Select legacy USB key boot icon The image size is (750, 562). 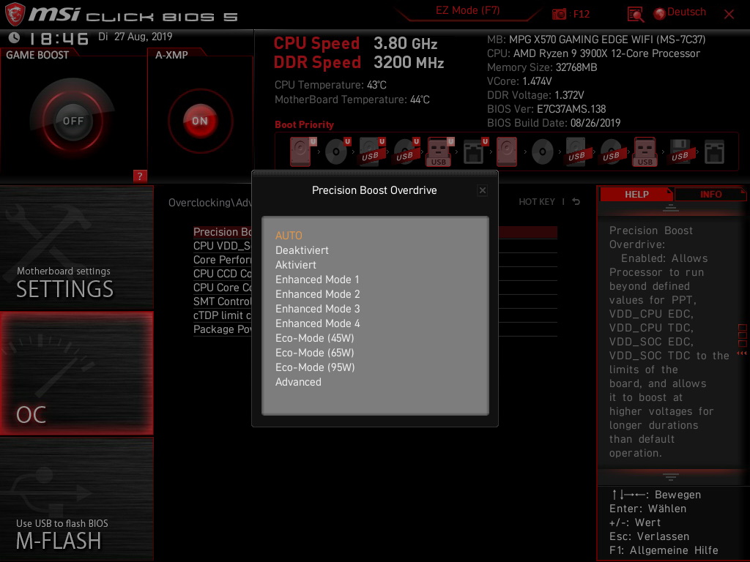pos(645,151)
